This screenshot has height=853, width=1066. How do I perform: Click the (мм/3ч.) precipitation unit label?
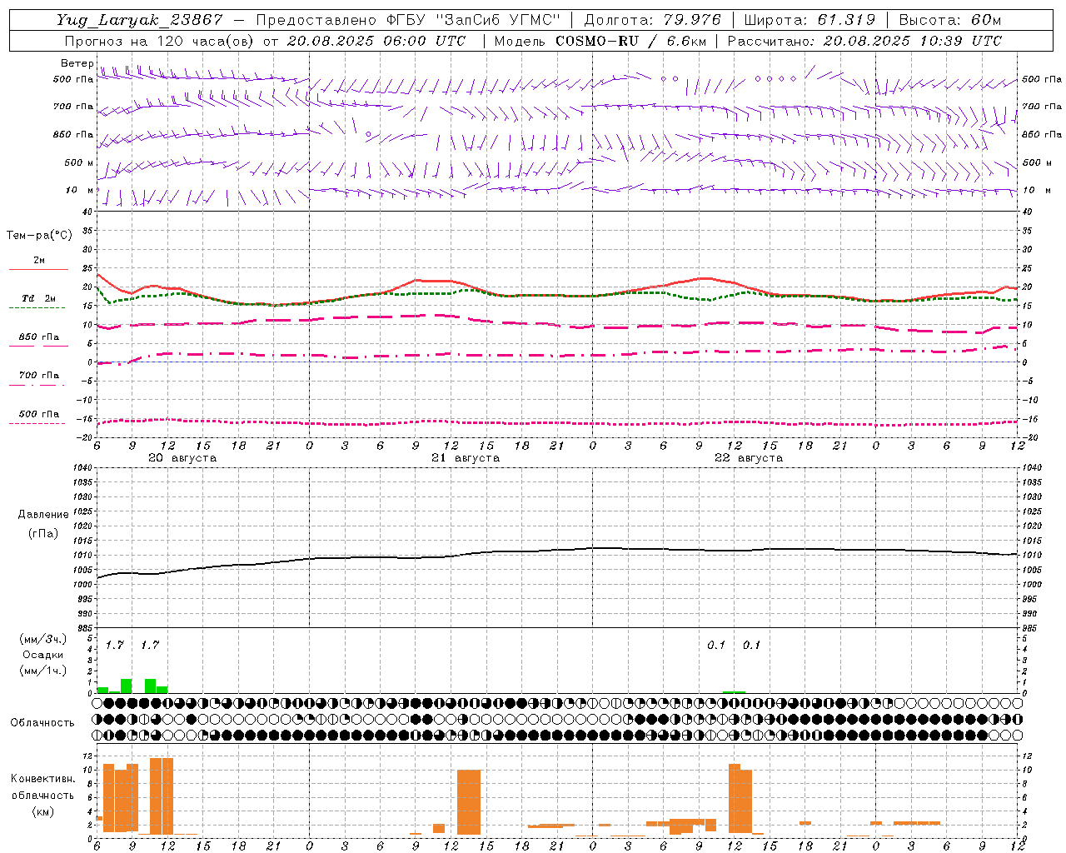[x=43, y=639]
